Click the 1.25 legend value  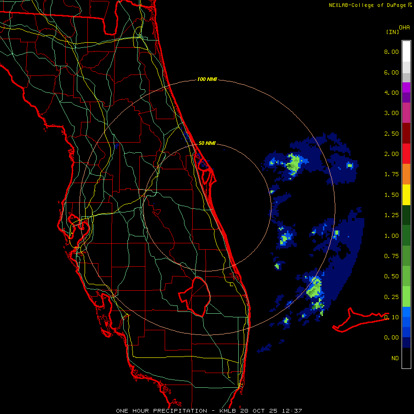391,215
